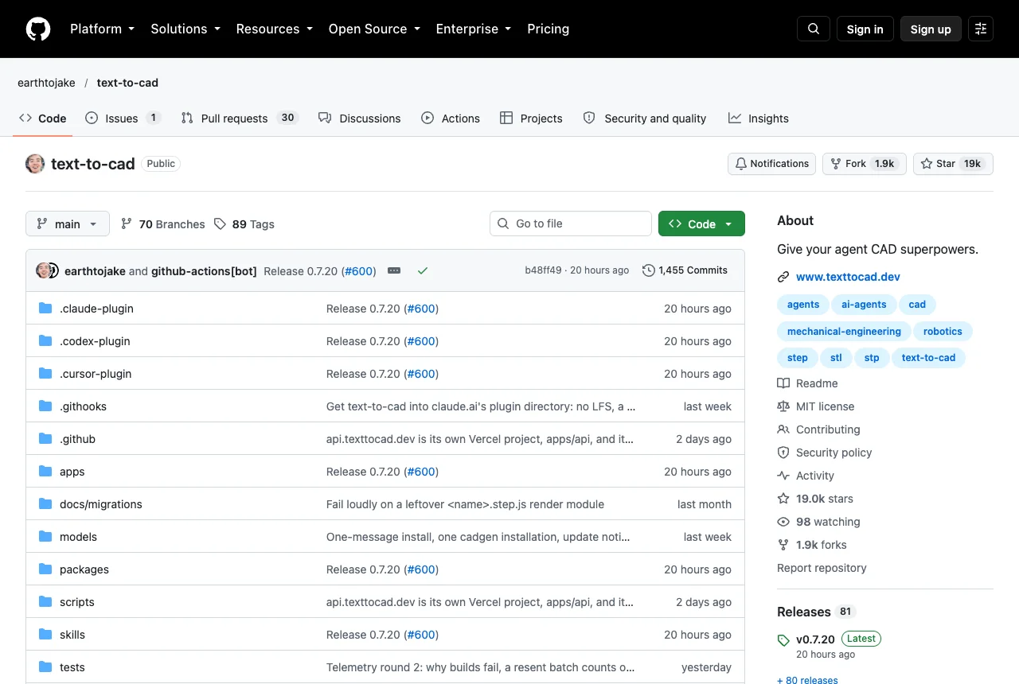Expand the Resources menu
This screenshot has width=1019, height=684.
[x=275, y=29]
